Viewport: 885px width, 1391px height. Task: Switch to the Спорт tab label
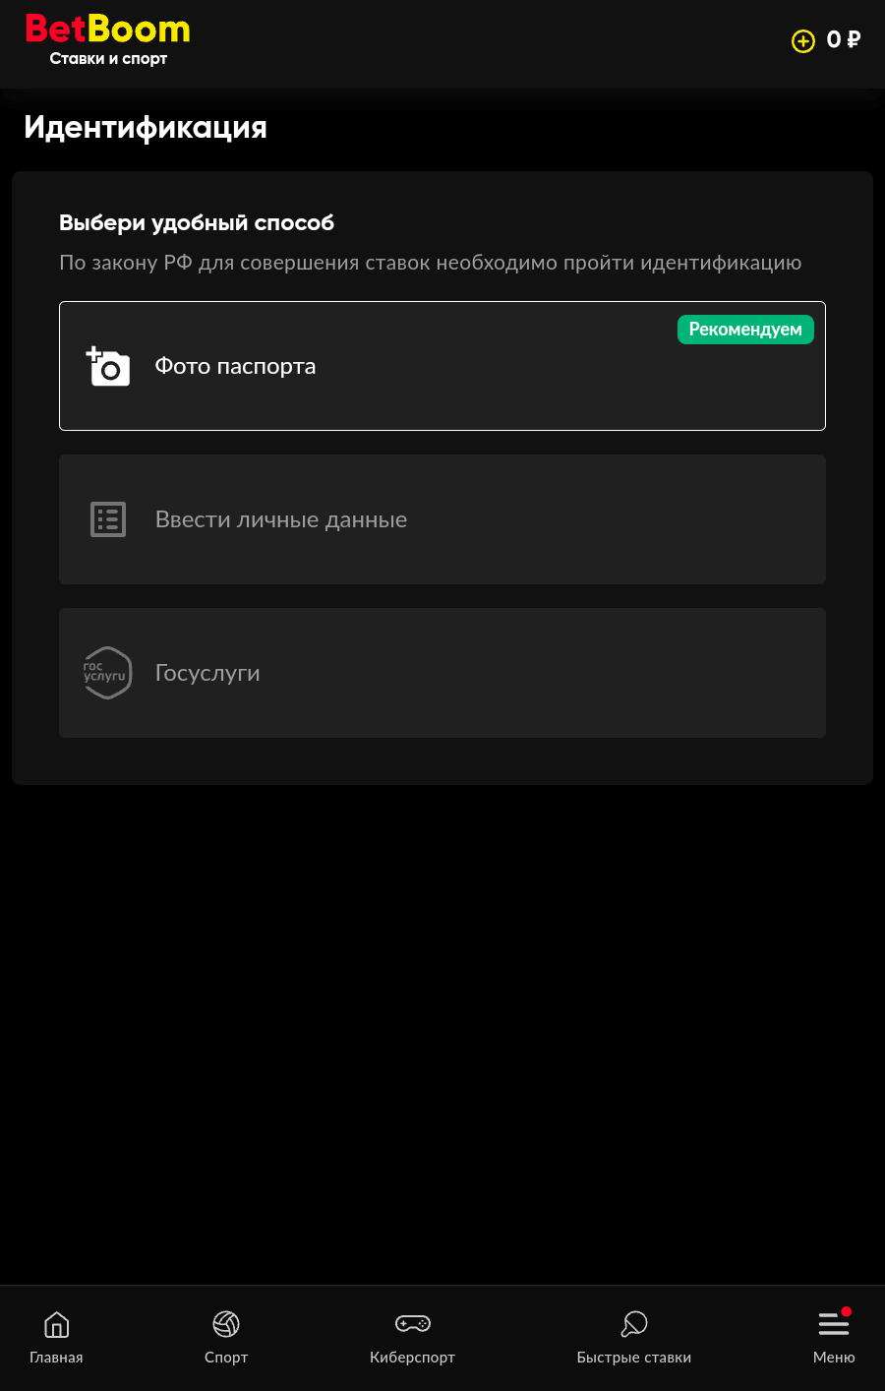(226, 1358)
